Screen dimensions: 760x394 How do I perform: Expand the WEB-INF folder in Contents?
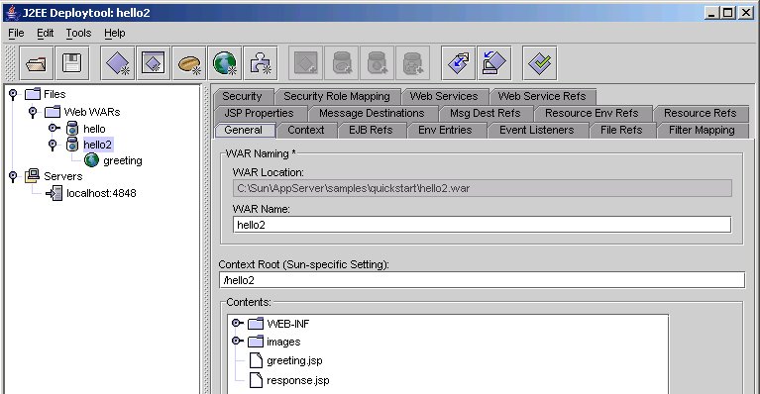click(x=237, y=323)
